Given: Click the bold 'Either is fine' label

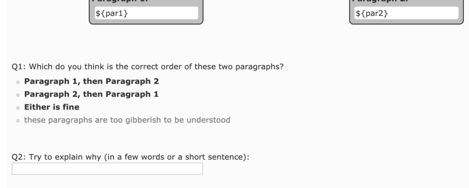Looking at the screenshot, I should pos(52,107).
